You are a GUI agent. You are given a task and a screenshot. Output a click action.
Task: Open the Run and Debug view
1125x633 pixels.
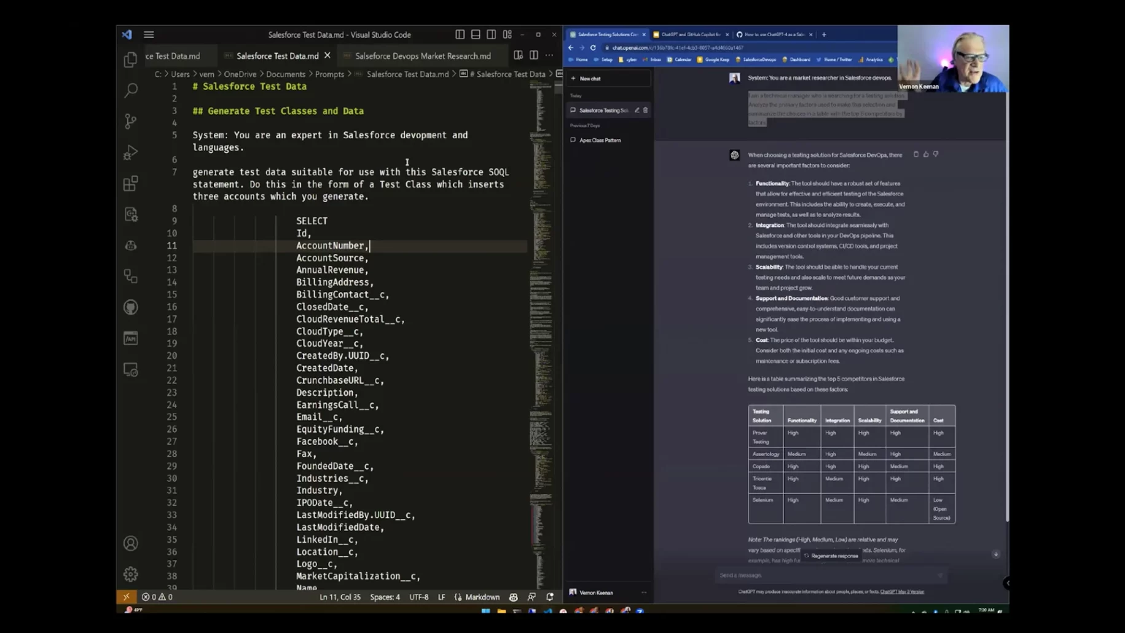130,152
